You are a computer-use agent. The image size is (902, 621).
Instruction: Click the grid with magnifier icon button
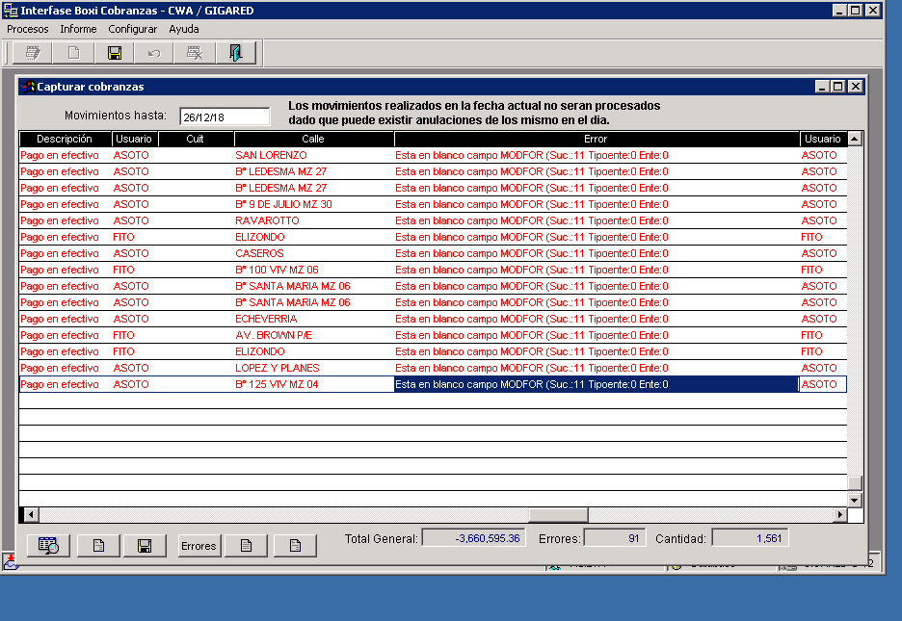coord(48,546)
